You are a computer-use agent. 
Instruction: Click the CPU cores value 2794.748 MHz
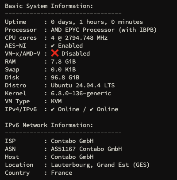[x=86, y=38]
